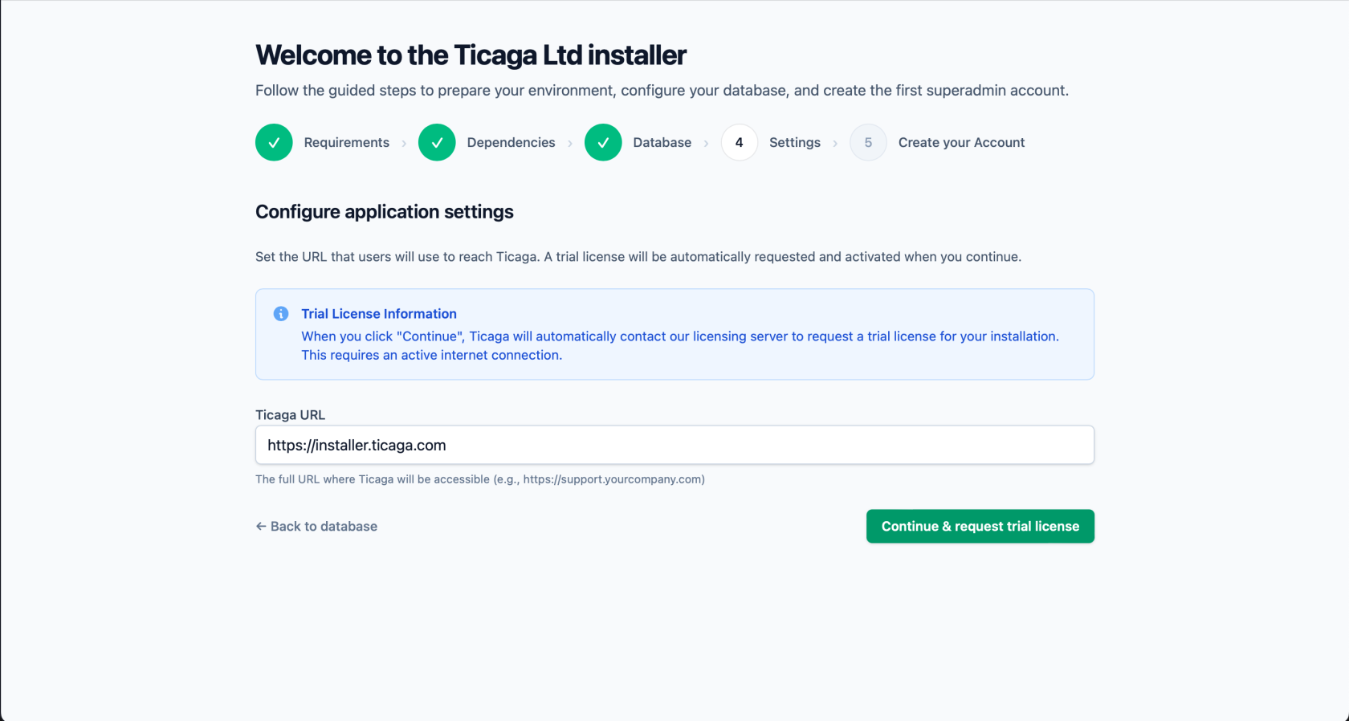Click the chevron after Settings step
1349x721 pixels.
[835, 144]
